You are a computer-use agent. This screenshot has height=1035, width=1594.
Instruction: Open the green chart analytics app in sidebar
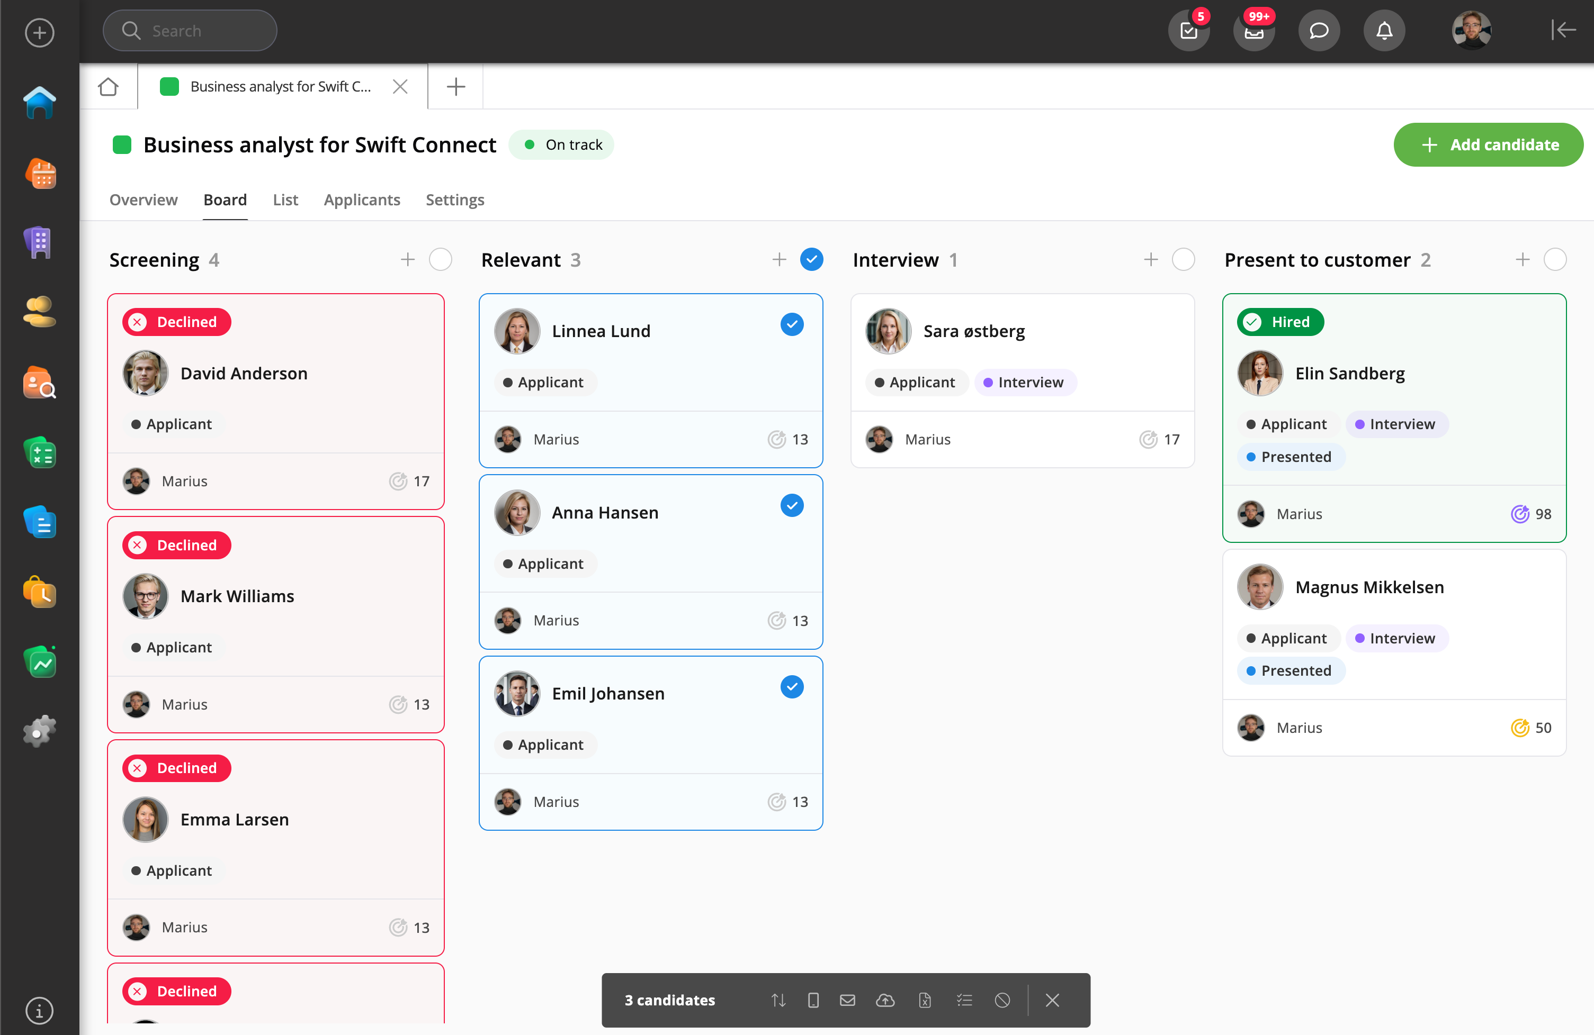40,662
